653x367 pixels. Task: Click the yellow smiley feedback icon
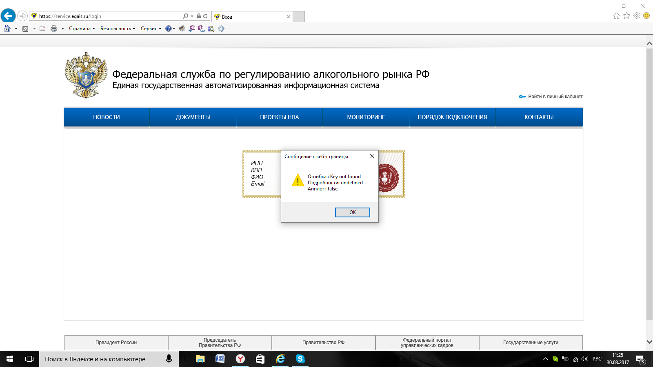point(646,15)
